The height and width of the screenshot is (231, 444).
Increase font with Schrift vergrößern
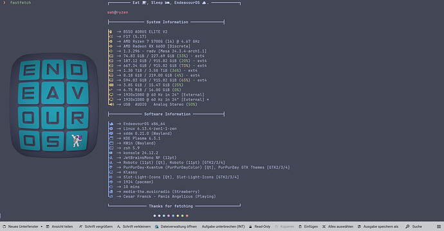click(96, 227)
